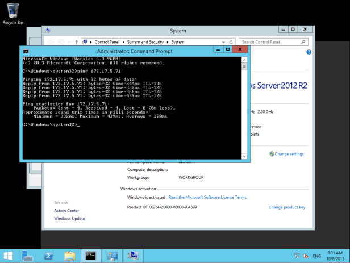Open File Explorer from the taskbar
Viewport: 350px width, 263px height.
(69, 256)
